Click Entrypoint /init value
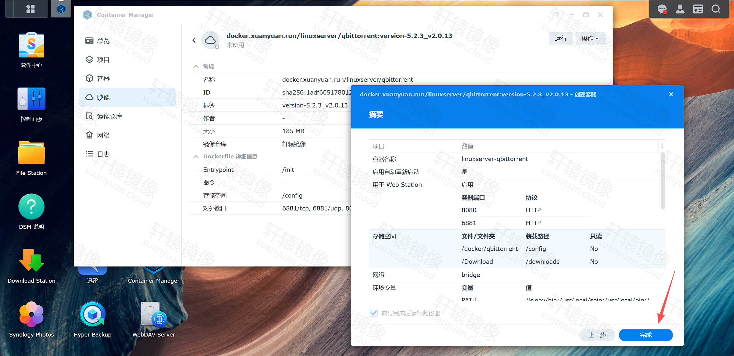The image size is (734, 356). tap(288, 170)
